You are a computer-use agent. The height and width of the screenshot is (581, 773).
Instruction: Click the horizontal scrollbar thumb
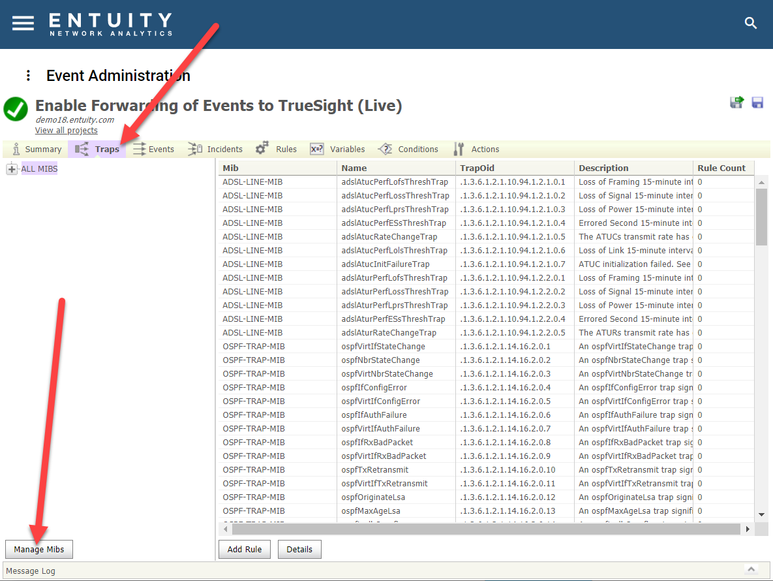486,529
